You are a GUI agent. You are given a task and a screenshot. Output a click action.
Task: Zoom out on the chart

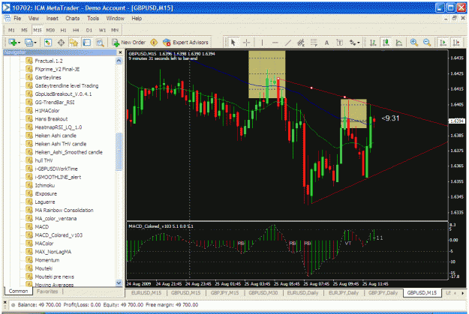point(427,43)
